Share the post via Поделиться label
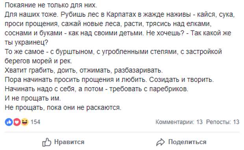Viewport: 244px width, 150px height. pos(187,142)
